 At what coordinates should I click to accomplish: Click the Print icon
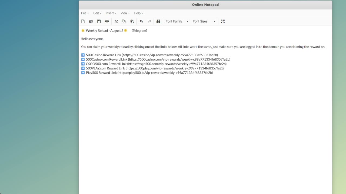click(107, 21)
